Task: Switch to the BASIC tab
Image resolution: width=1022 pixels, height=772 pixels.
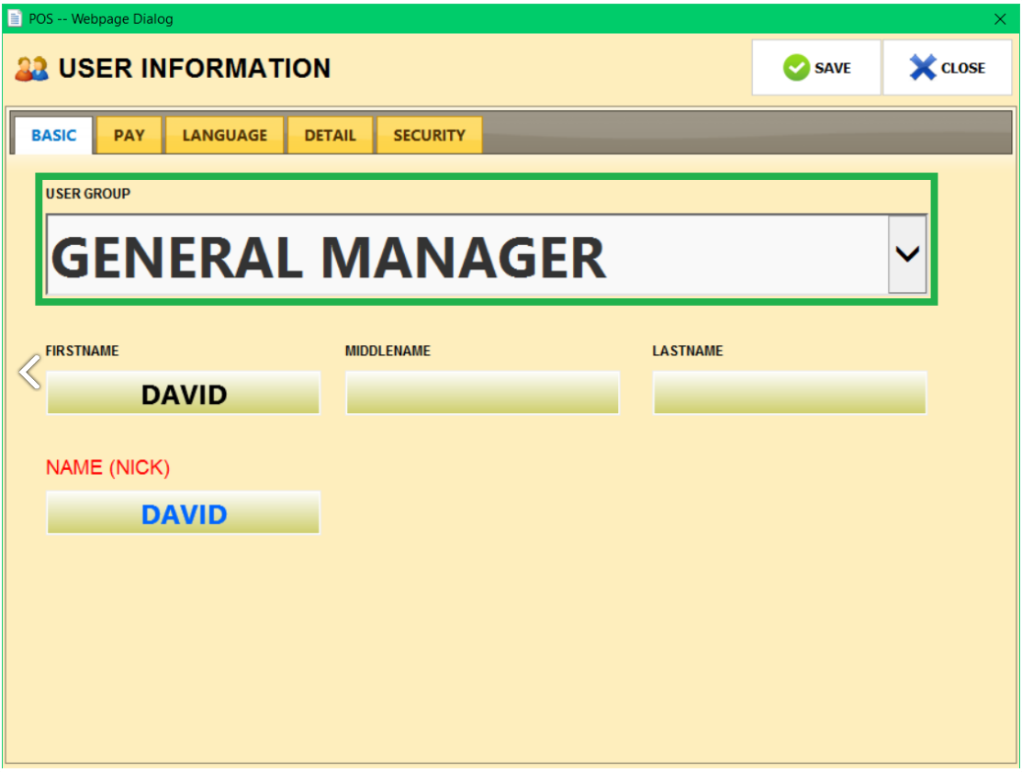Action: 53,135
